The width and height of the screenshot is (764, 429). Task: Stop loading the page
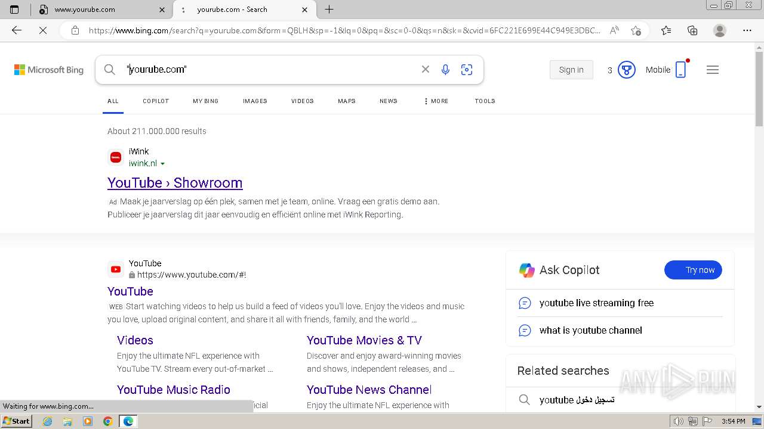(x=43, y=30)
